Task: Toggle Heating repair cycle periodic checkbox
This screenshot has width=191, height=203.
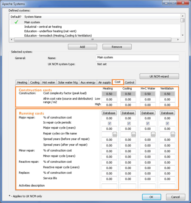Action: (x=109, y=123)
